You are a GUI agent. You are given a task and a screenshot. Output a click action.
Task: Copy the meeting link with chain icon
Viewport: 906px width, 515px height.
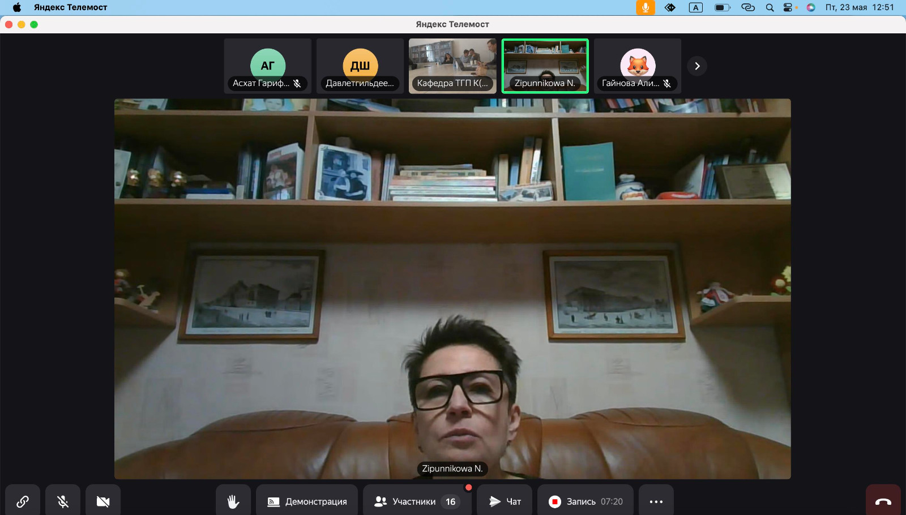[x=23, y=501]
